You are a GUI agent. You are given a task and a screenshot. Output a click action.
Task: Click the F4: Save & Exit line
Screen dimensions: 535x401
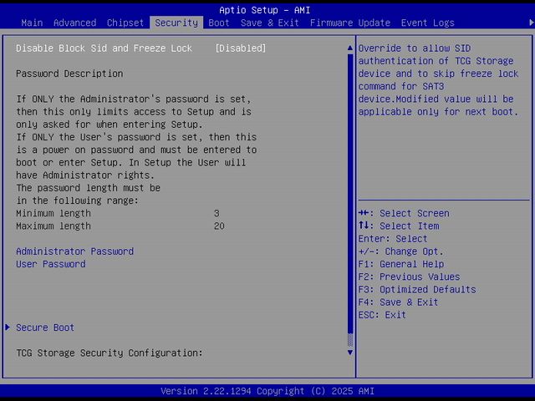tap(398, 302)
